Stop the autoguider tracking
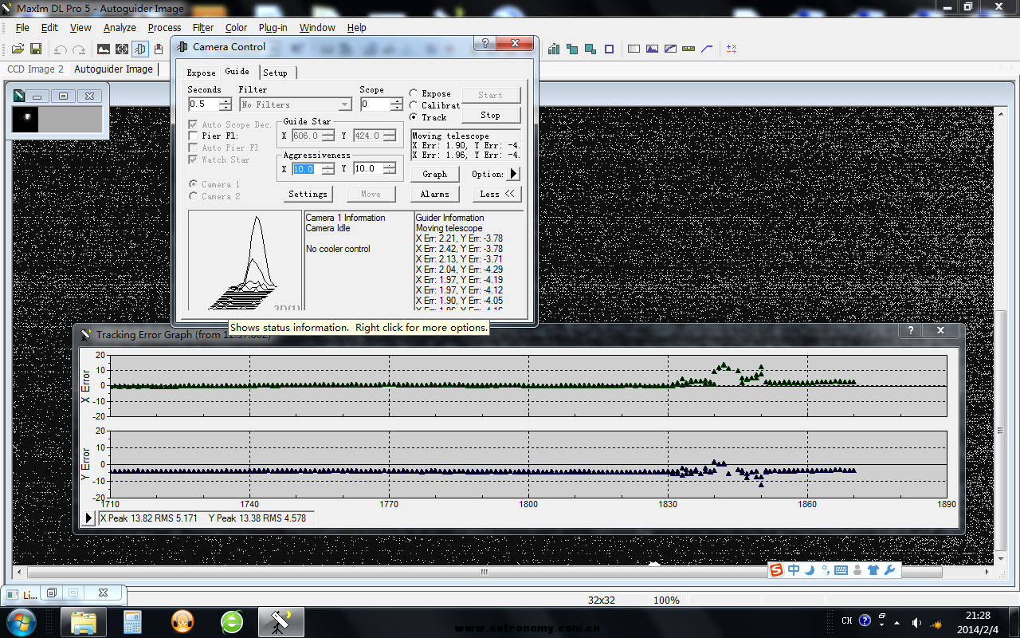 [x=491, y=115]
